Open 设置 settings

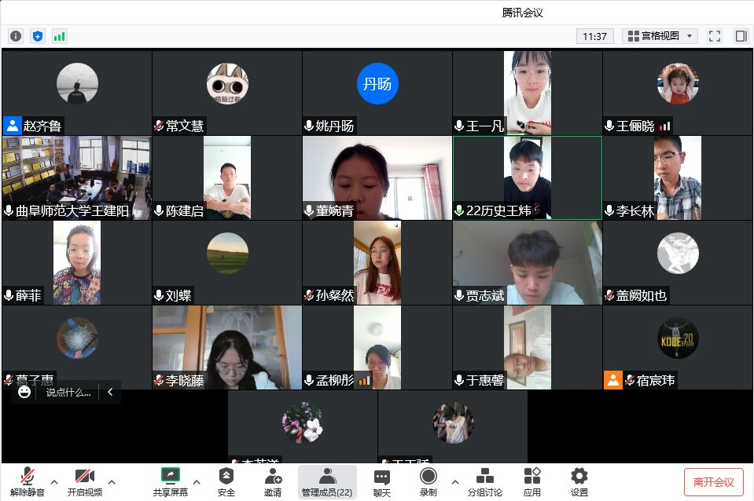tap(579, 481)
